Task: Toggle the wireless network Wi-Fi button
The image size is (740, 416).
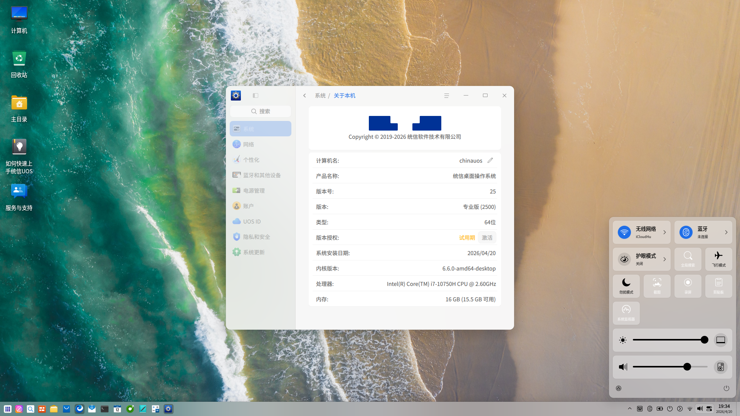Action: click(624, 232)
